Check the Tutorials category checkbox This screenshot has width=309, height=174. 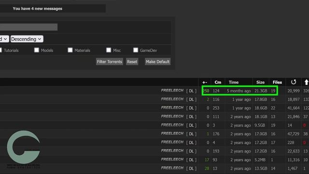[0, 50]
